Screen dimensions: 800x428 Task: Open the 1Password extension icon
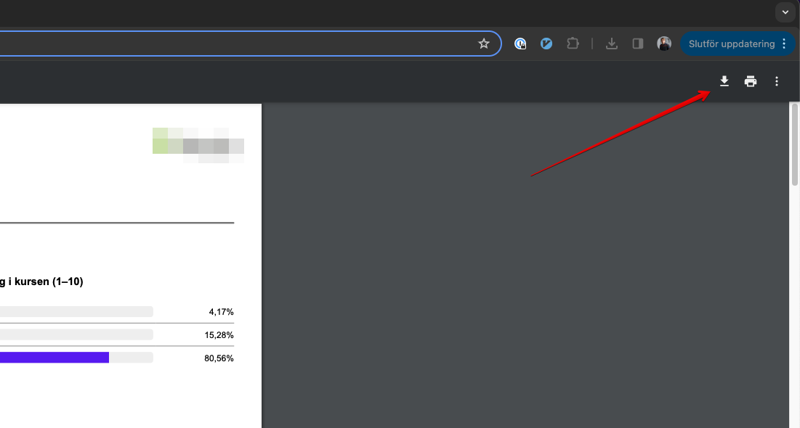click(520, 44)
